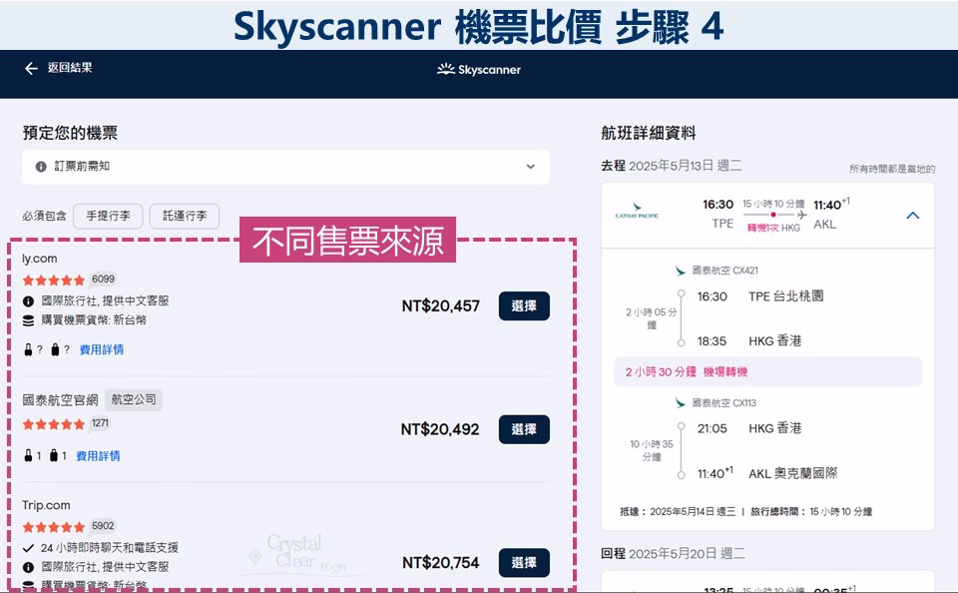The image size is (958, 593).
Task: Toggle the 託運行李 filter chip
Action: click(185, 216)
